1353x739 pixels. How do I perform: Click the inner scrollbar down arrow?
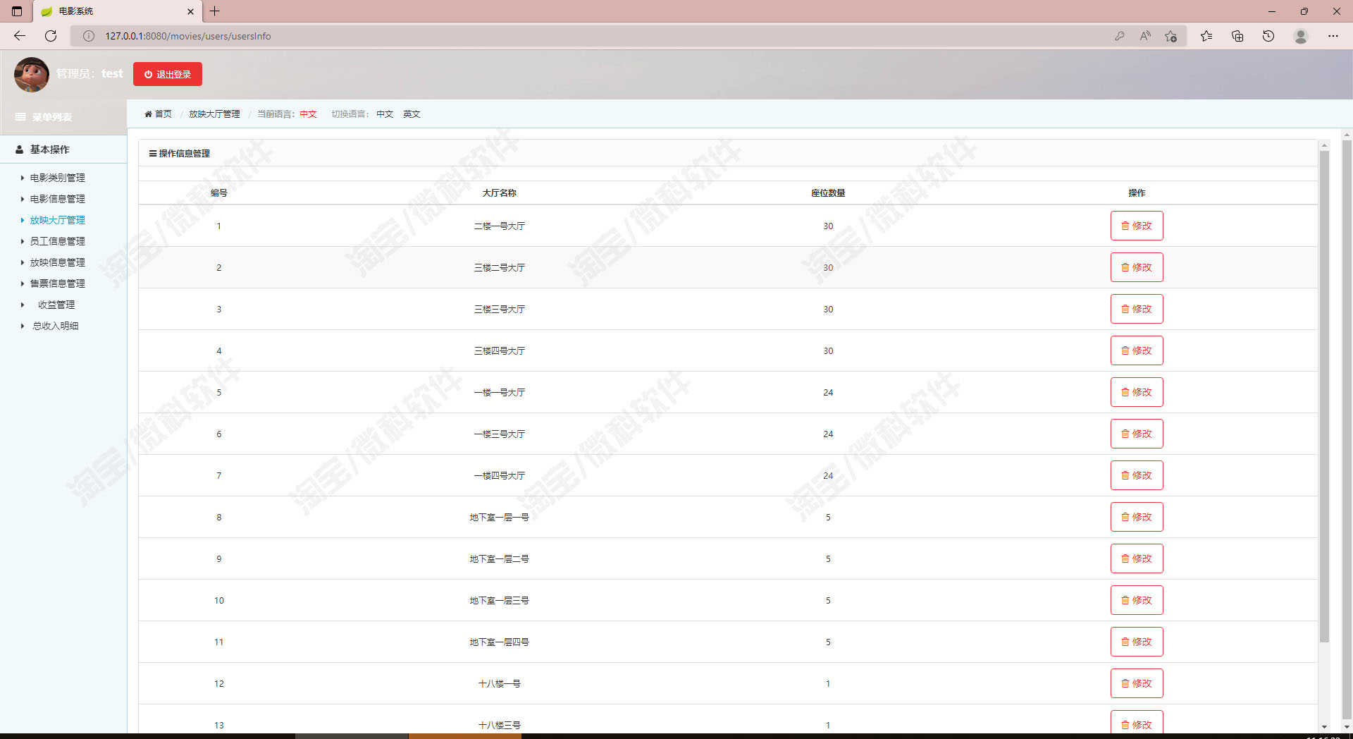coord(1324,726)
